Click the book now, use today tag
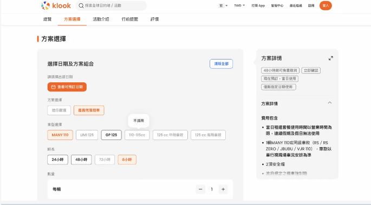The height and width of the screenshot is (205, 371). click(x=279, y=78)
